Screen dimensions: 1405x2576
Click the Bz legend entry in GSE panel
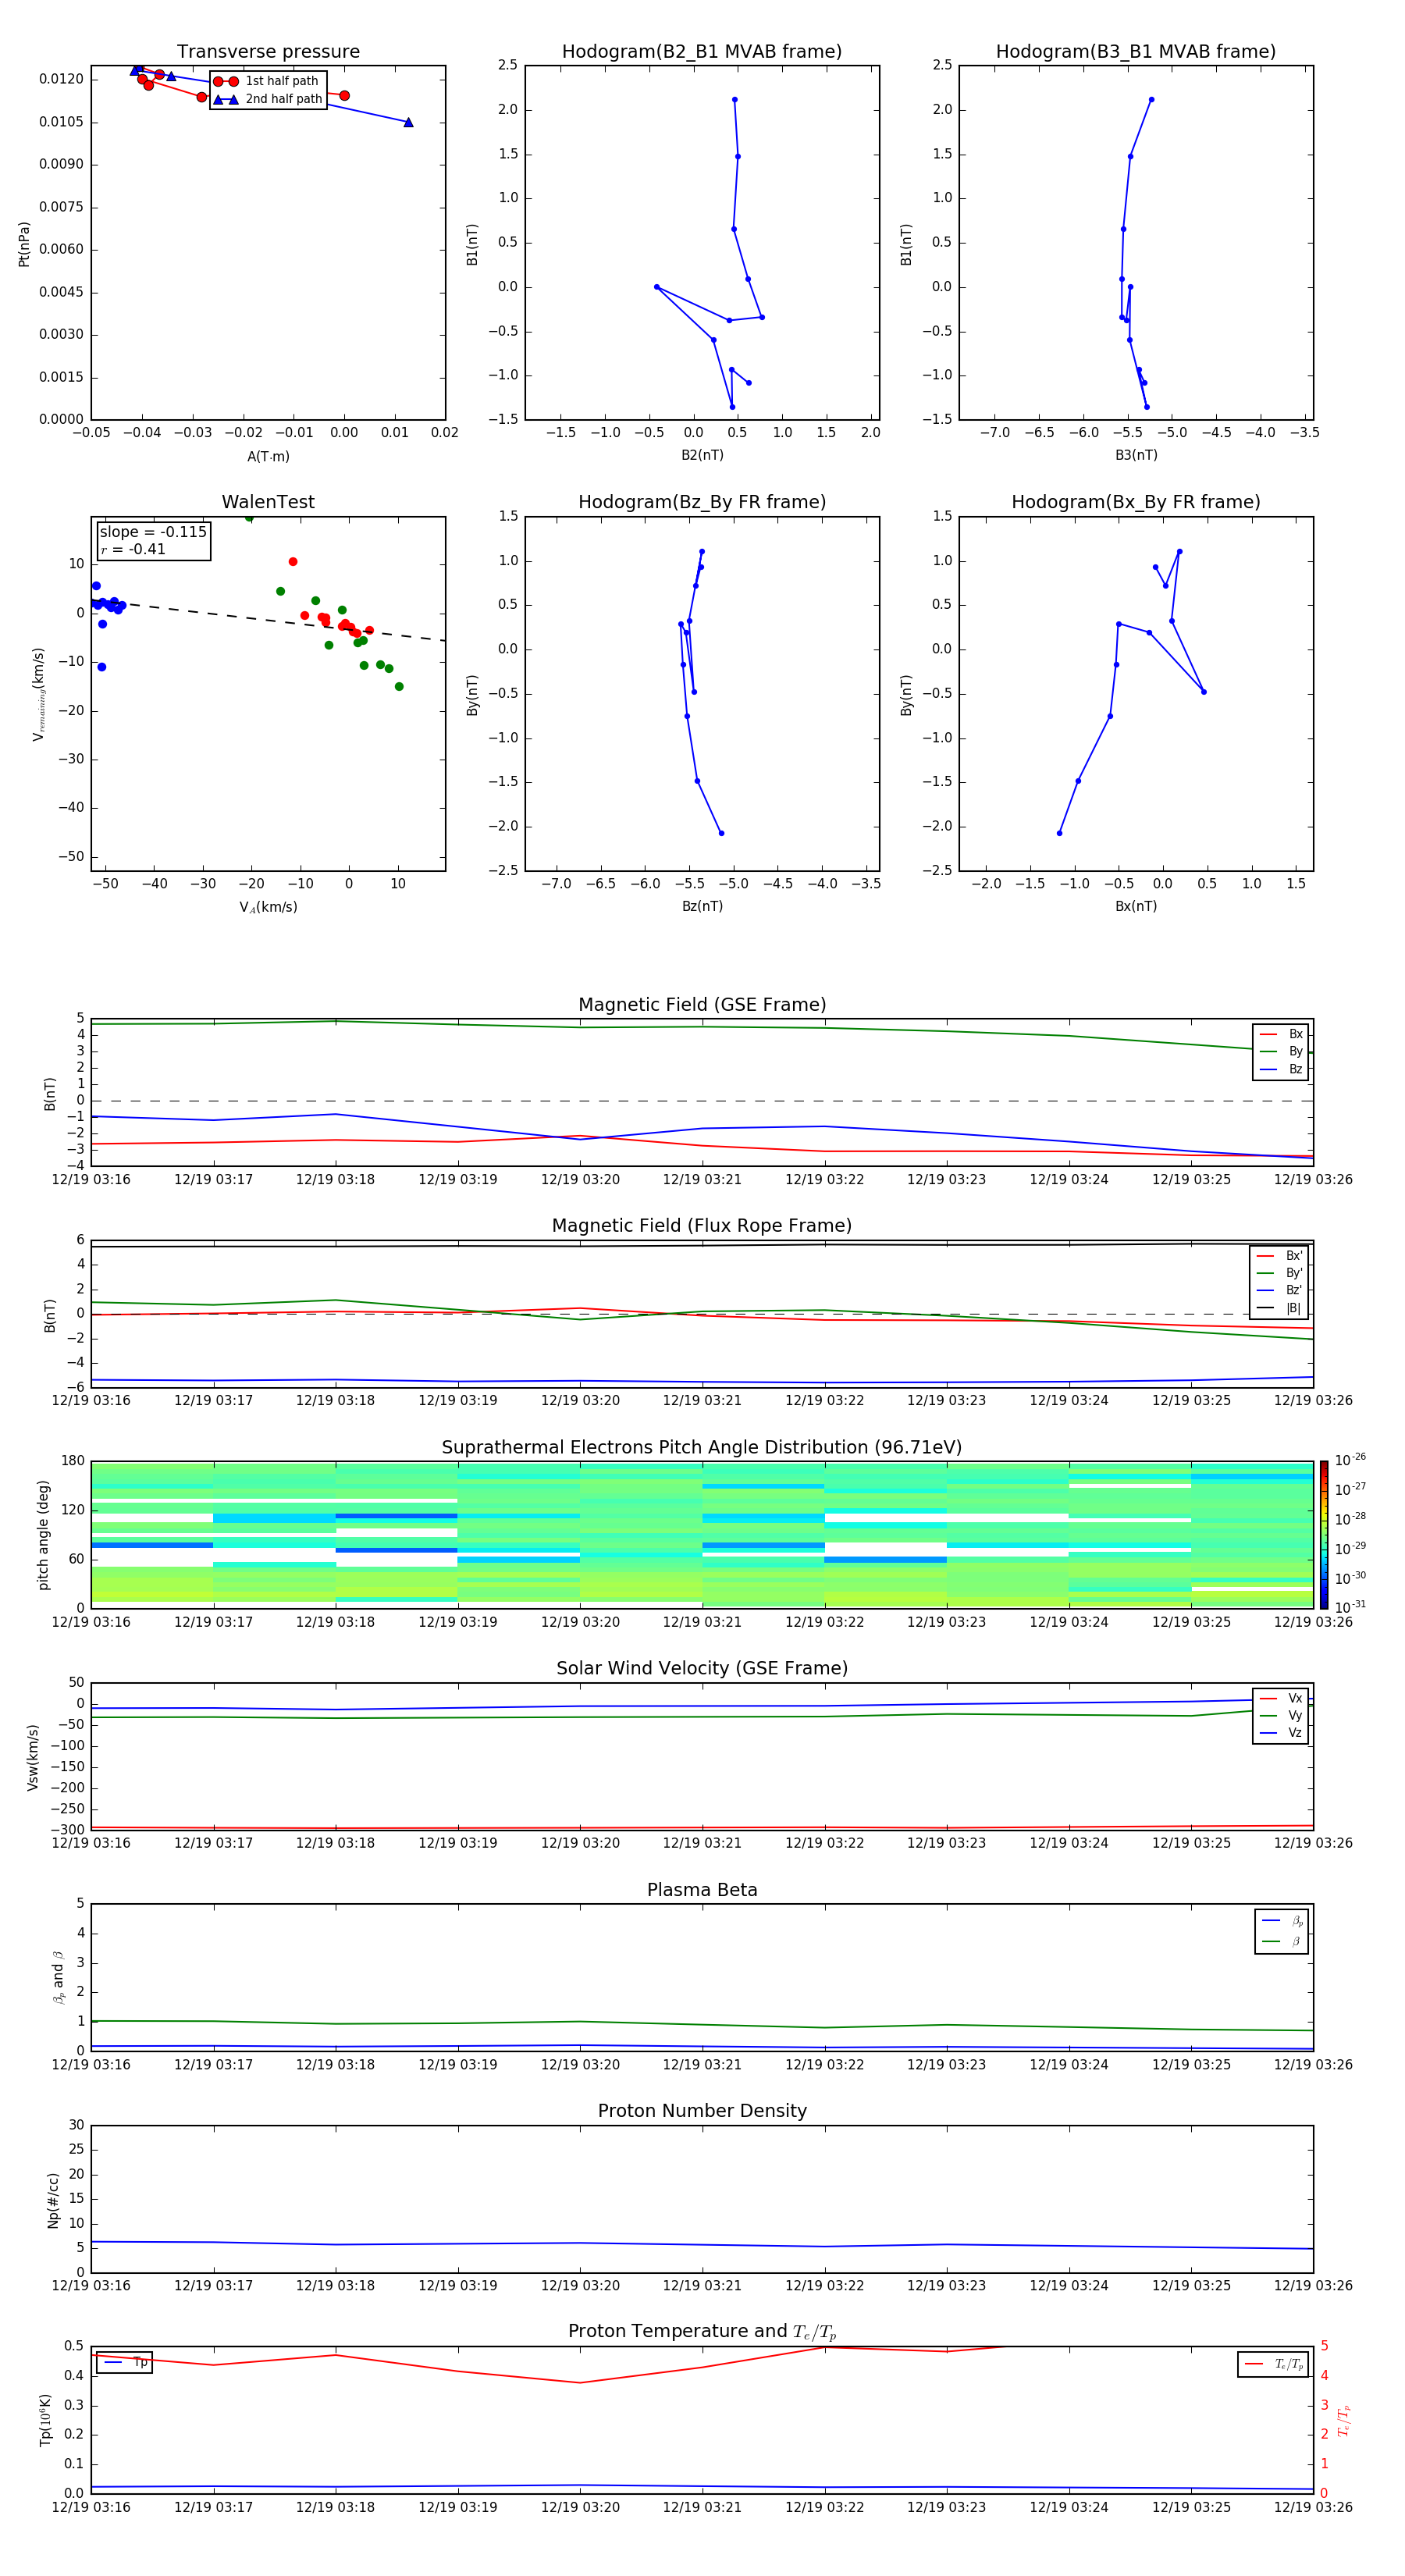1281,1070
